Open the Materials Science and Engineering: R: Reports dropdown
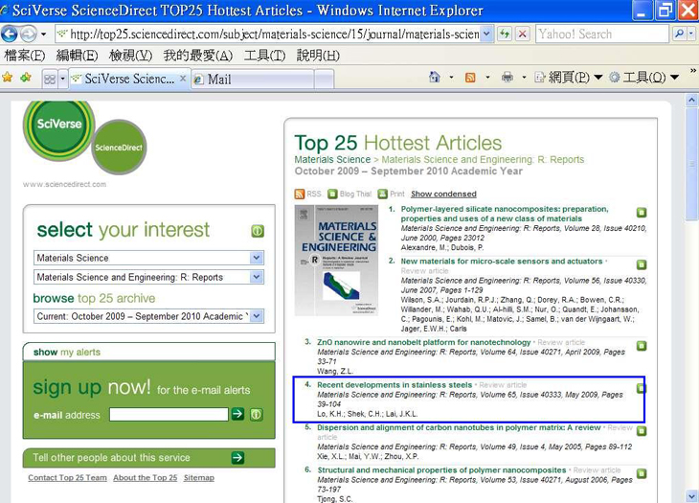The image size is (699, 503). point(148,277)
